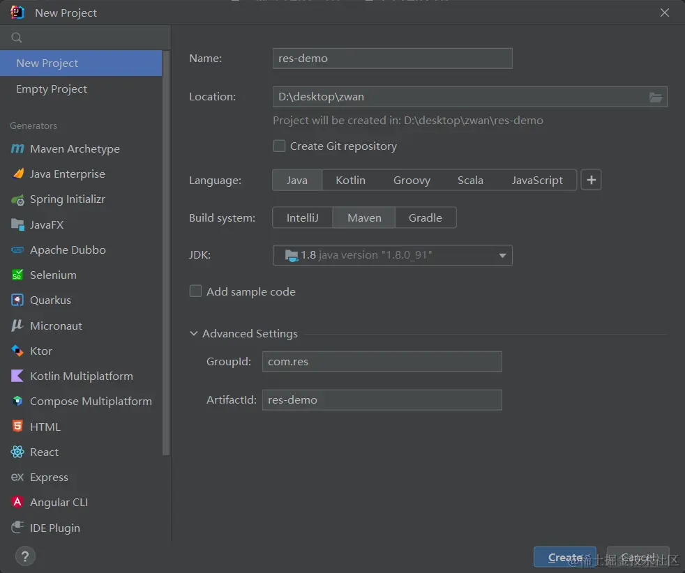
Task: Click the Quarkus icon
Action: pyautogui.click(x=17, y=300)
